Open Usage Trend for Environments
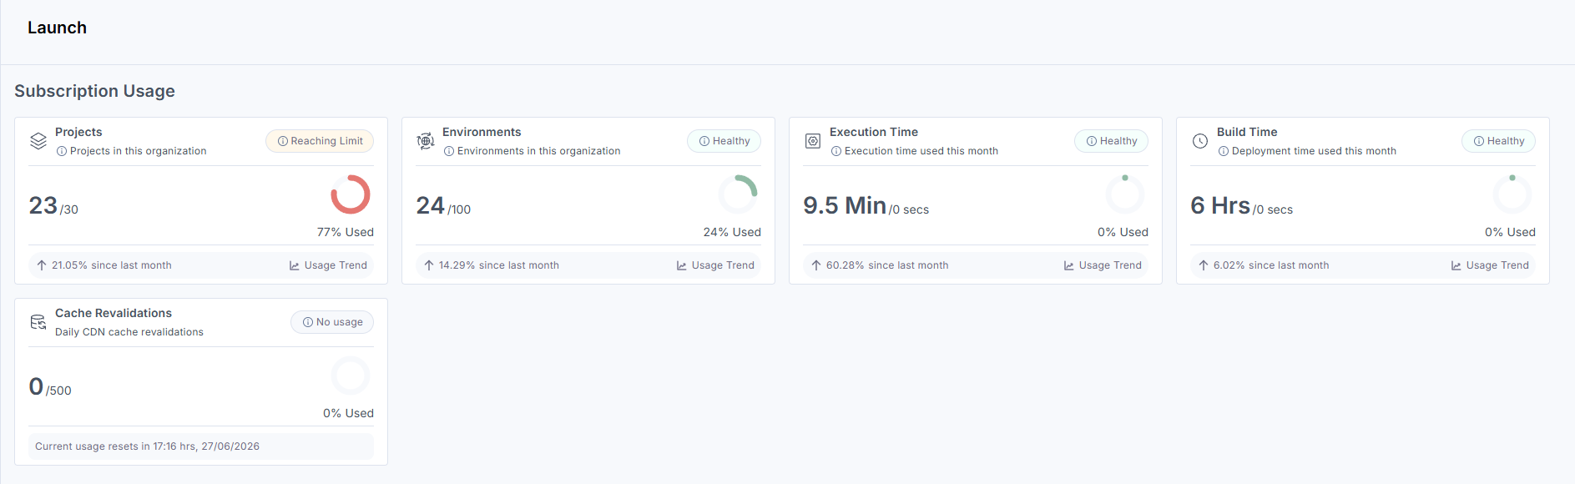The width and height of the screenshot is (1575, 484). coord(715,265)
